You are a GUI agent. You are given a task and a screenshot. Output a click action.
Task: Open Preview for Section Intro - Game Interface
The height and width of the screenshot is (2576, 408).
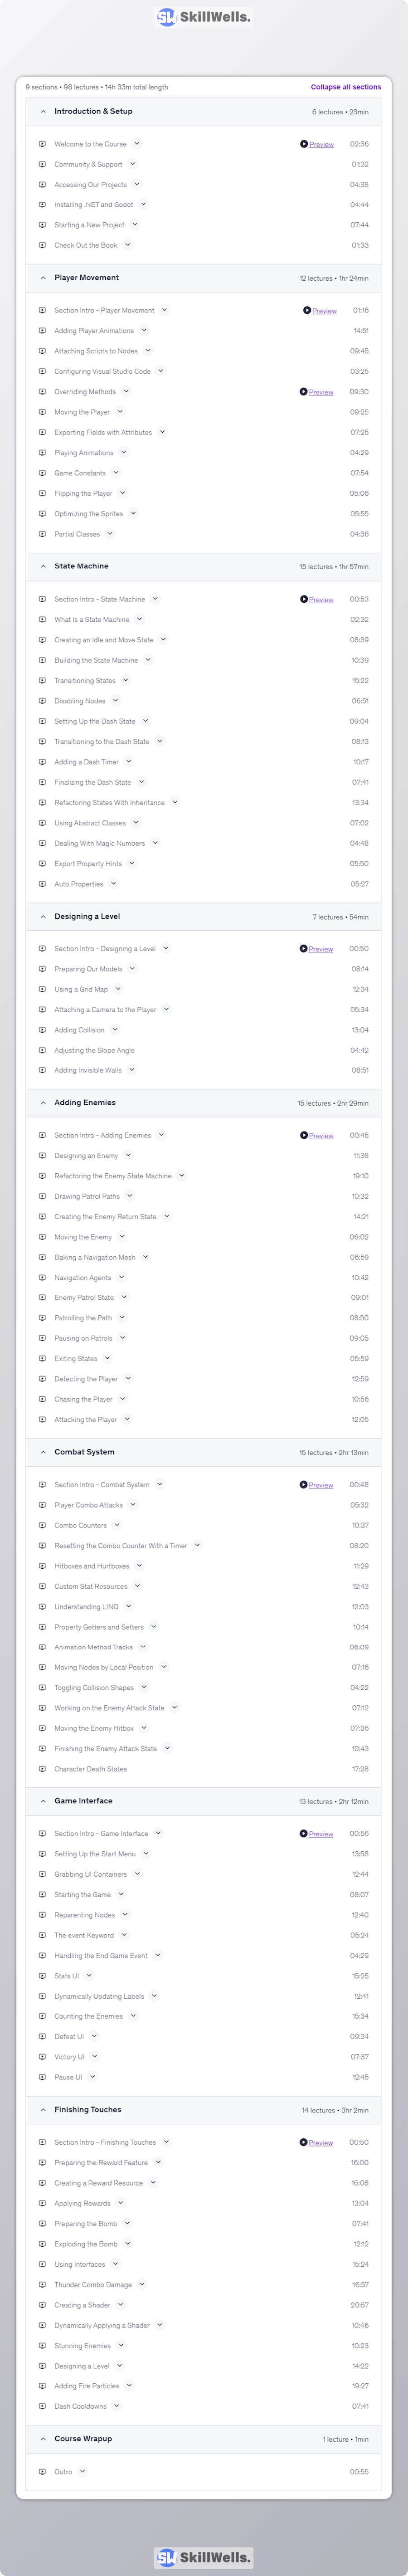(320, 1834)
